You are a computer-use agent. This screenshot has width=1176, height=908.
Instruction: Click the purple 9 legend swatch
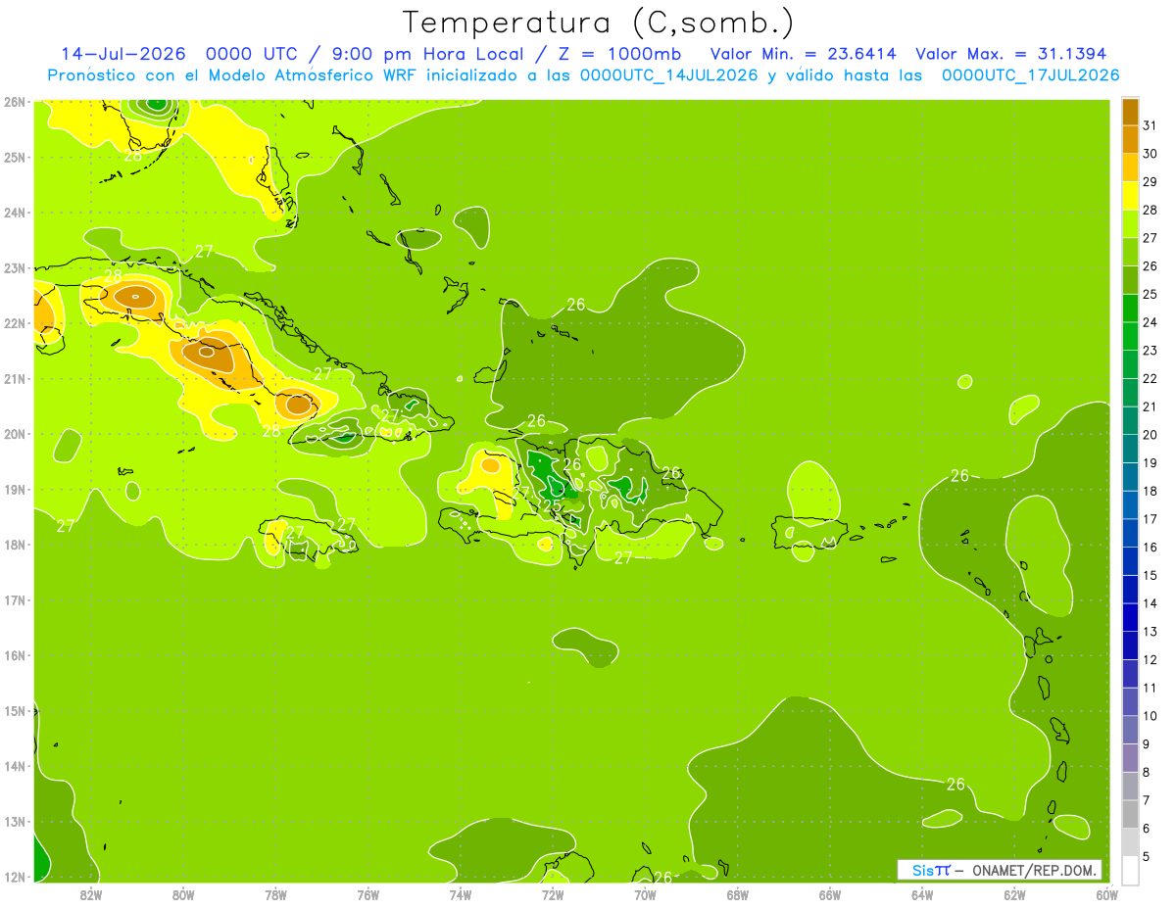[1130, 730]
